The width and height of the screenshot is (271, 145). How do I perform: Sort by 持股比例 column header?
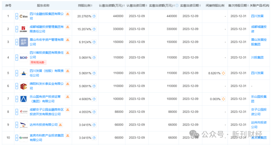[85, 6]
